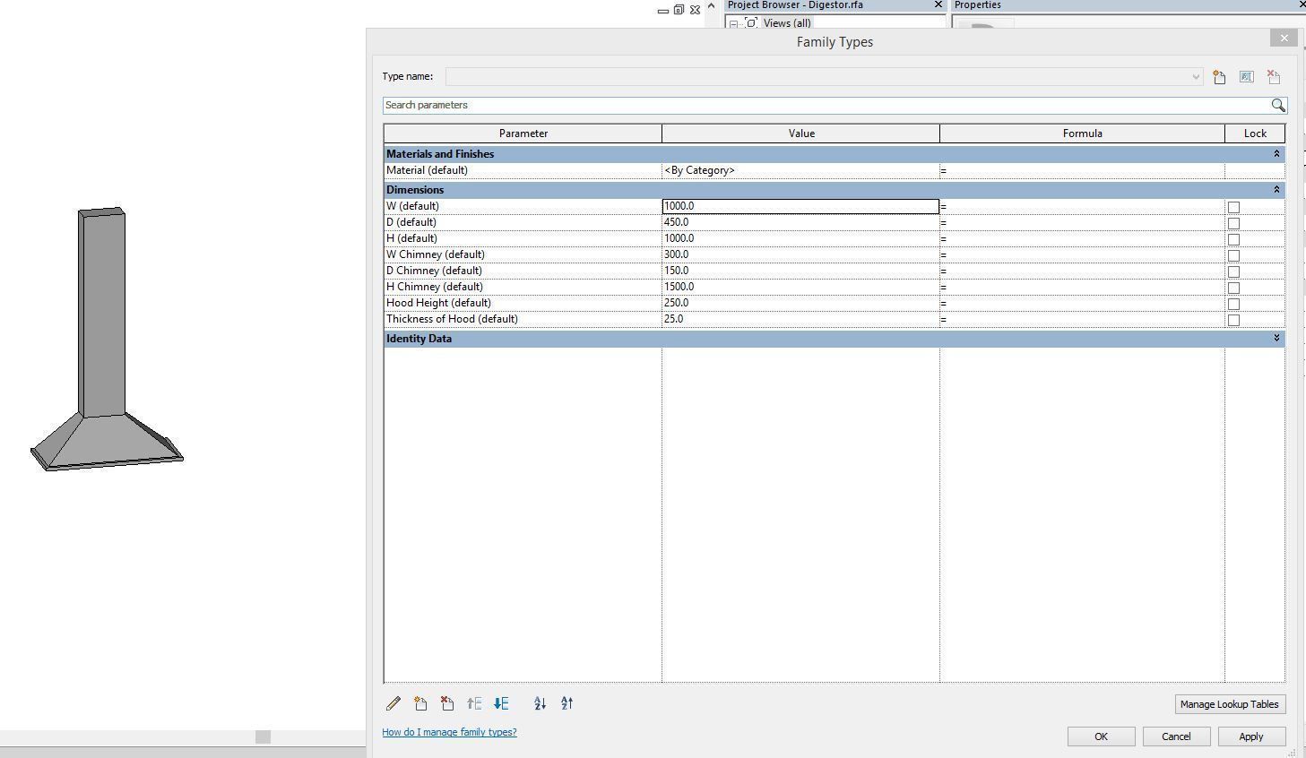Screen dimensions: 1306x758
Task: Lock the Thickness of Hood parameter
Action: point(1233,320)
